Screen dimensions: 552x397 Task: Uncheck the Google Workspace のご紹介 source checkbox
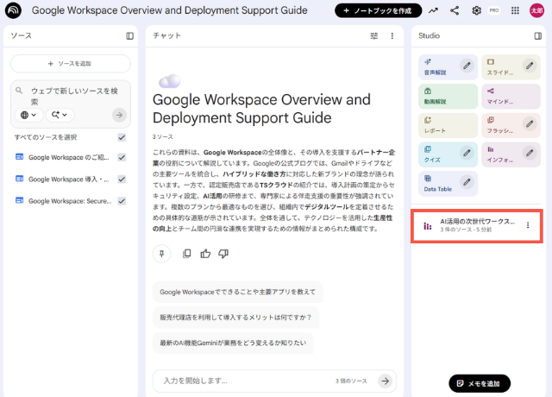tap(122, 157)
